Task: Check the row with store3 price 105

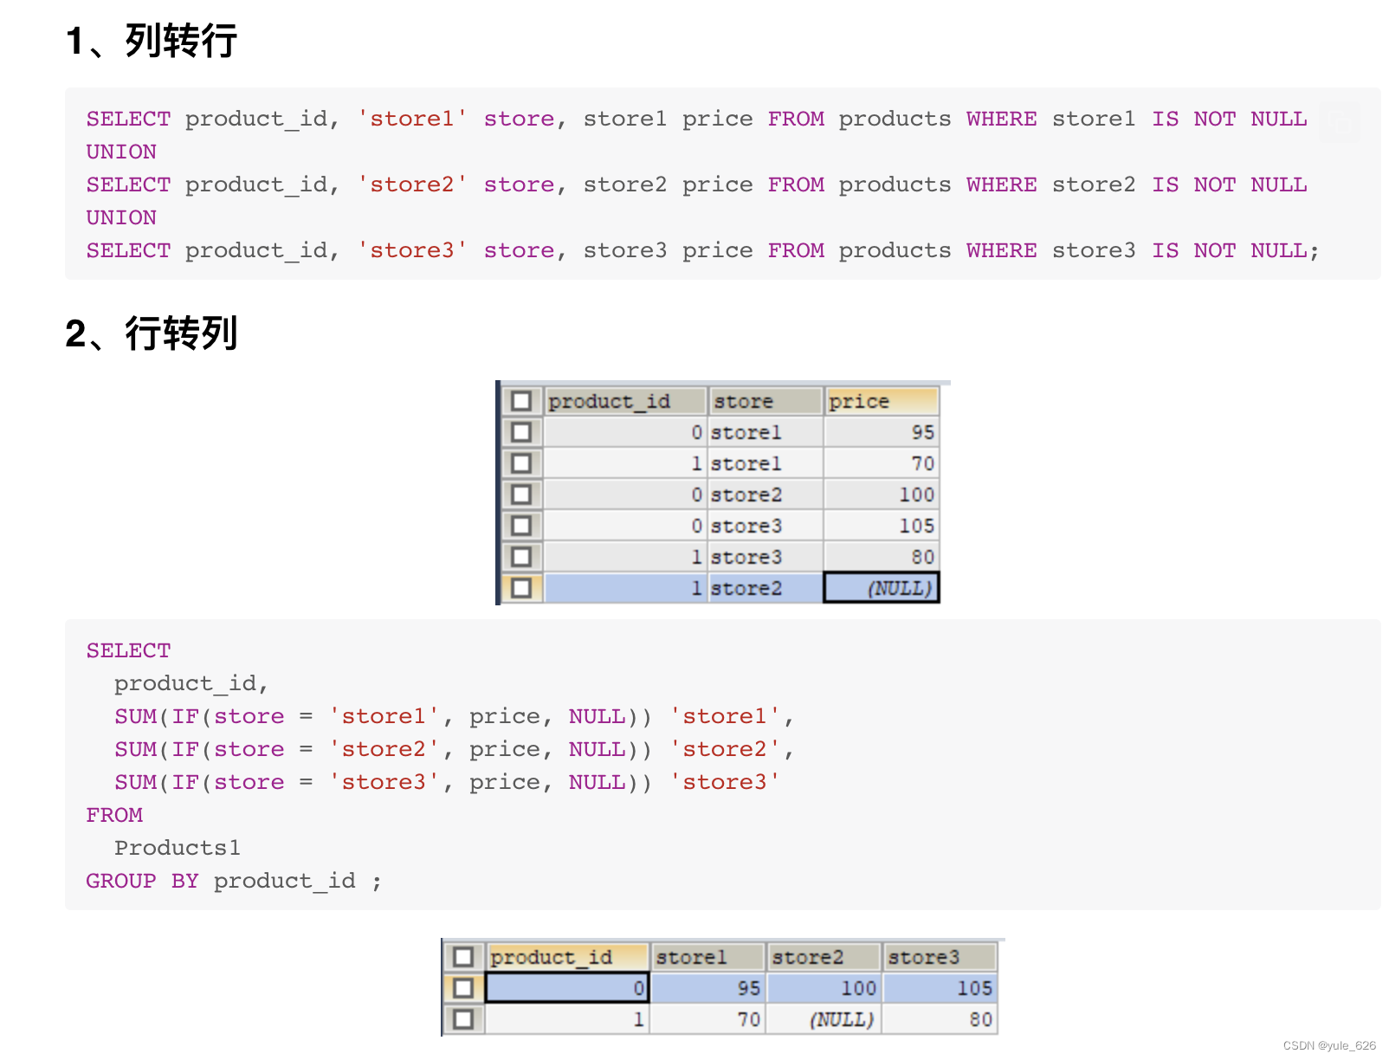Action: tap(521, 526)
